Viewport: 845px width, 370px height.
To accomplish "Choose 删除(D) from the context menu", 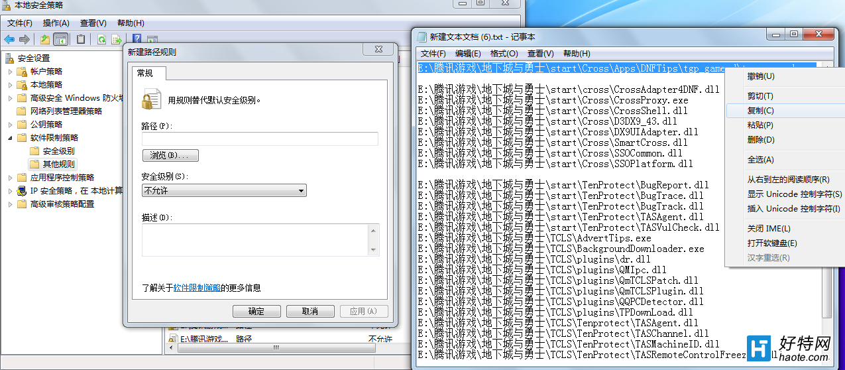I will [x=784, y=140].
